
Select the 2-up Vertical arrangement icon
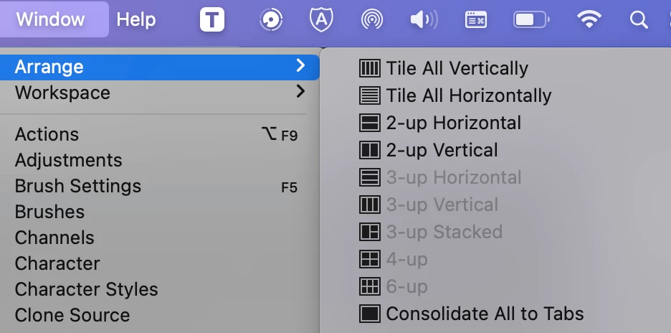pyautogui.click(x=369, y=150)
